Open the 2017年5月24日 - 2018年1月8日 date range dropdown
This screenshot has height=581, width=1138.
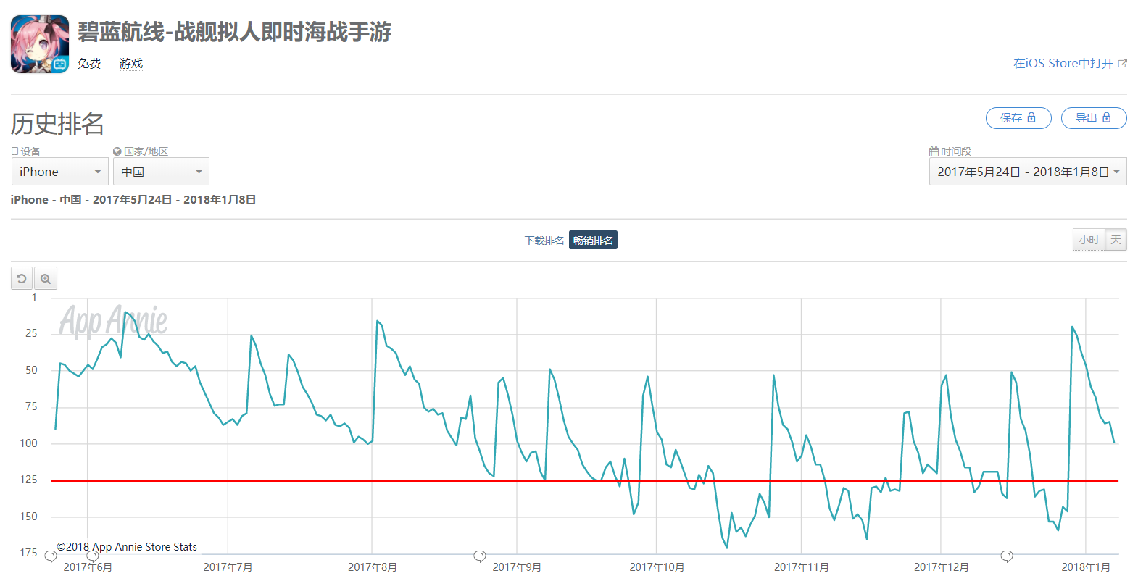[x=1028, y=172]
